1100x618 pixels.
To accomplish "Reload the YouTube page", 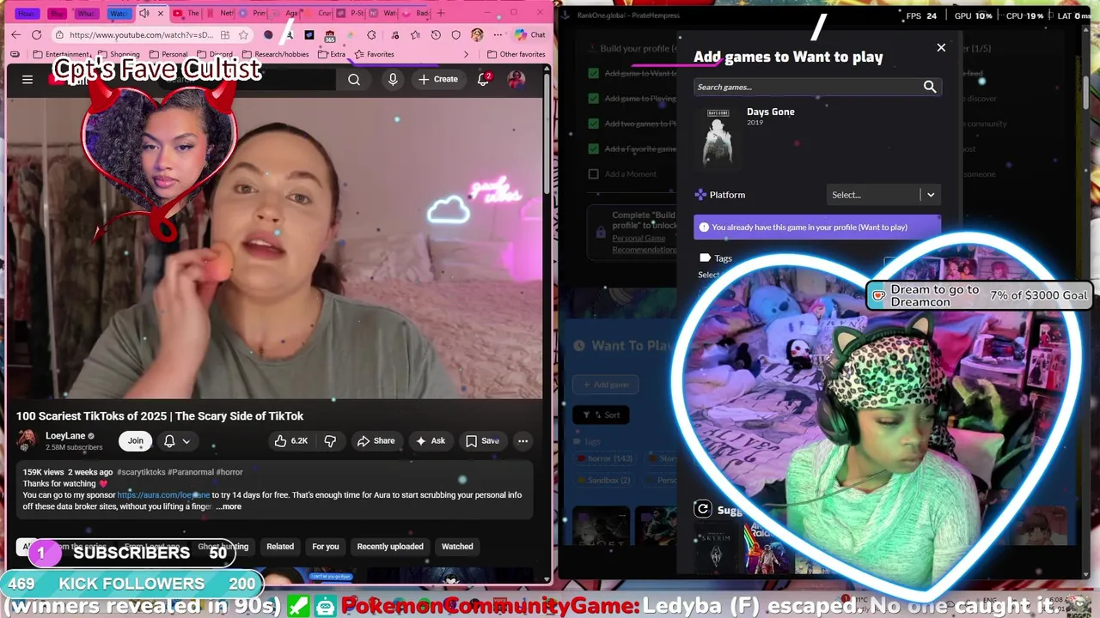I will click(x=36, y=34).
